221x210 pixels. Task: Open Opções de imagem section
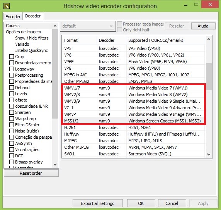23,32
